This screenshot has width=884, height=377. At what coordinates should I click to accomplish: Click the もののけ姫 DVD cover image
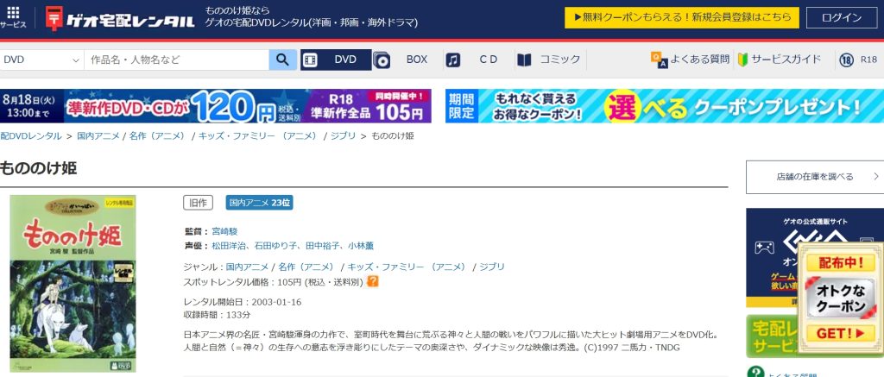pyautogui.click(x=73, y=284)
